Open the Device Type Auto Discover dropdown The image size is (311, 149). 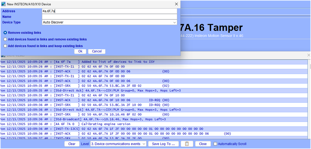click(109, 22)
